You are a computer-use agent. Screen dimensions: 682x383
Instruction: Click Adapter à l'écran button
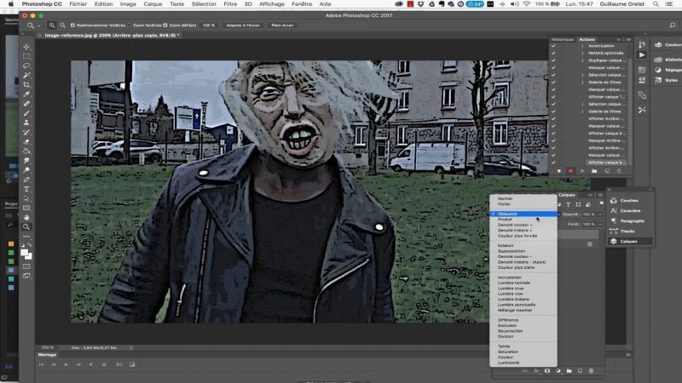coord(243,26)
